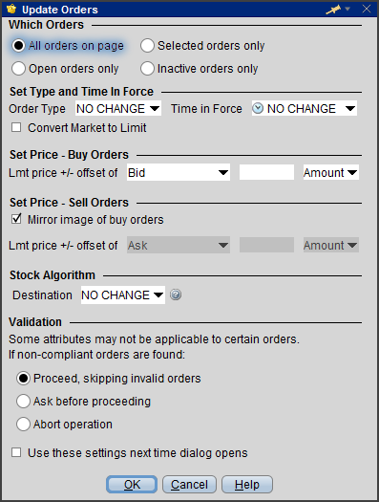Close the Update Orders dialog
379x502 pixels.
[x=367, y=9]
